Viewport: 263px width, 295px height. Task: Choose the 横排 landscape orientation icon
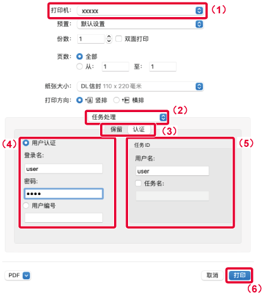tap(125, 100)
